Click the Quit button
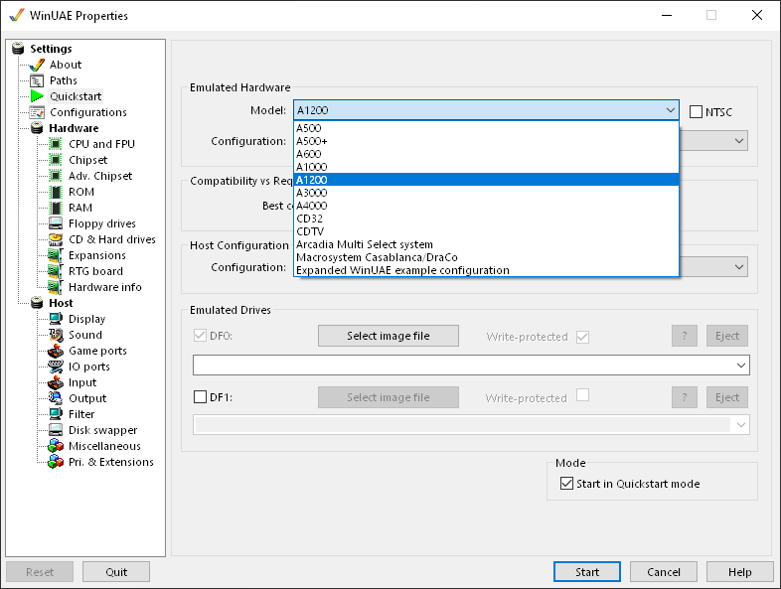Image resolution: width=781 pixels, height=589 pixels. (116, 572)
